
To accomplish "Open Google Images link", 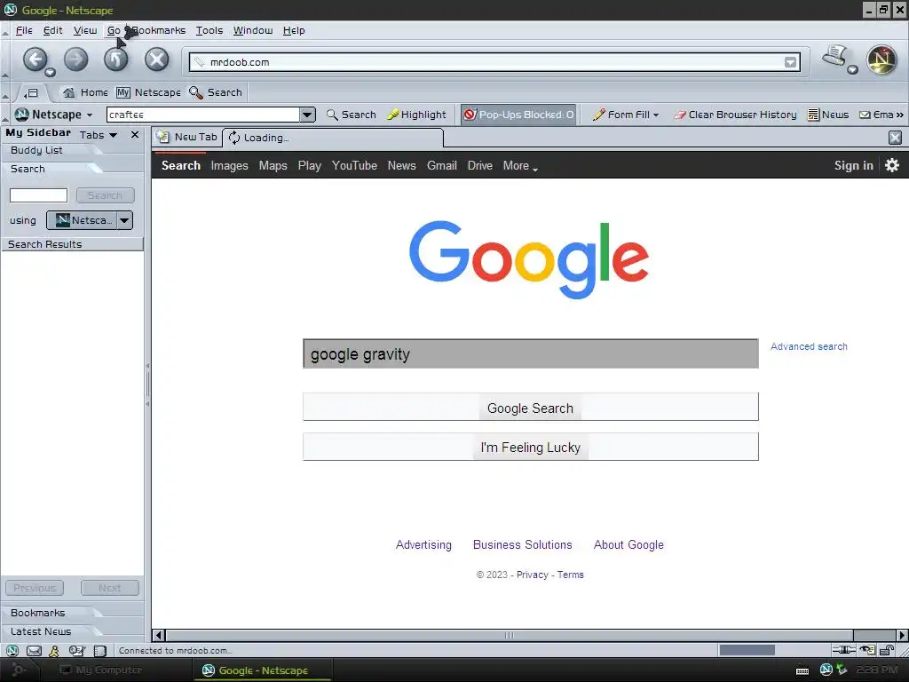I will point(229,166).
